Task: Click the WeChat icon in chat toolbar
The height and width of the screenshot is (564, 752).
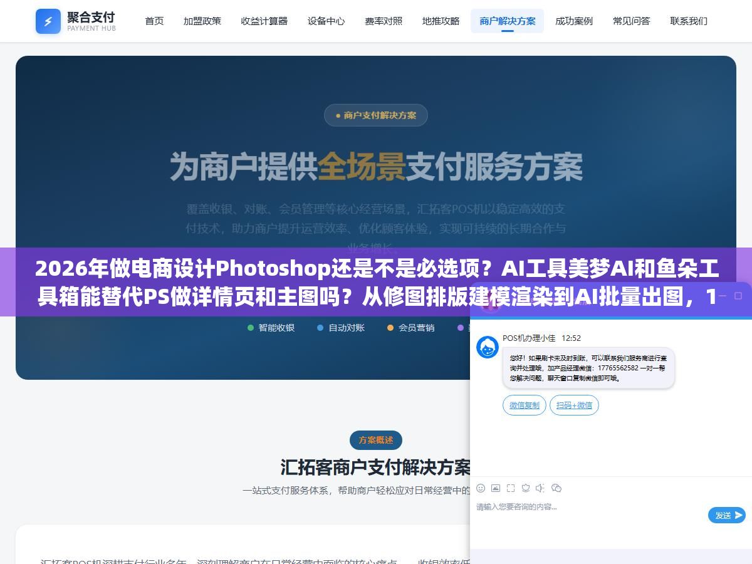Action: [x=556, y=488]
